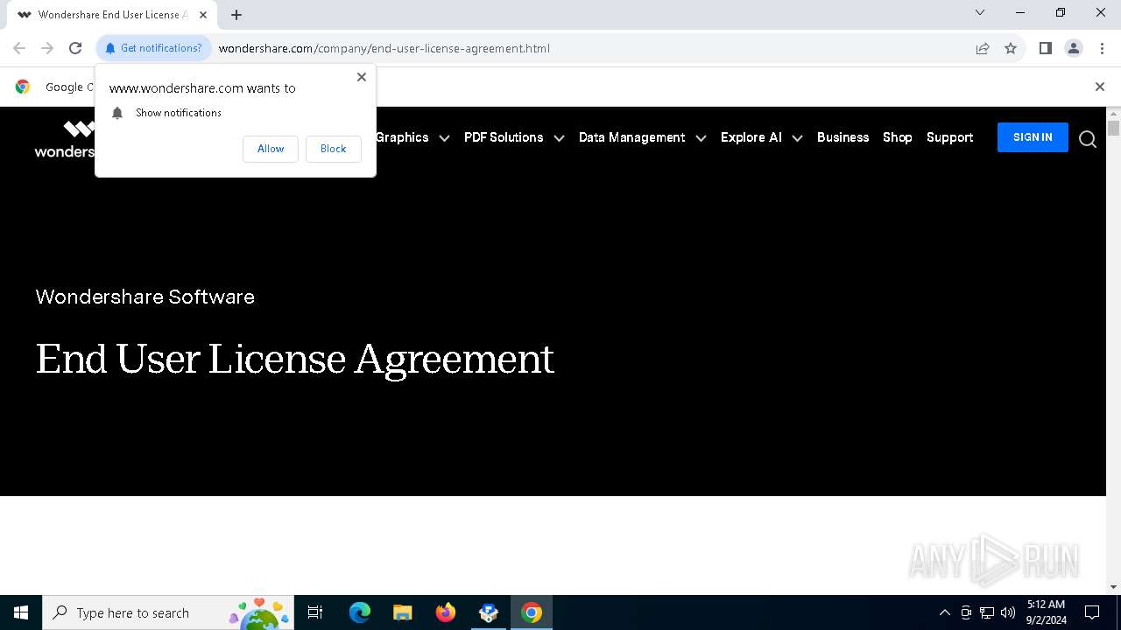1121x630 pixels.
Task: Go to the Shop page
Action: point(898,137)
